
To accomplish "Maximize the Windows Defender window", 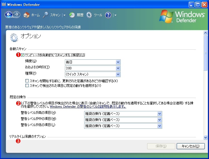I will [x=198, y=5].
